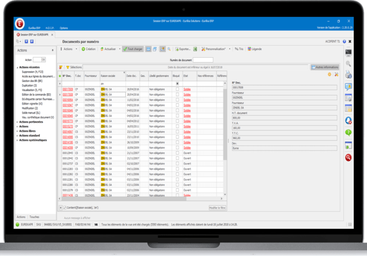
Task: Open document link 00017009
Action: [x=68, y=89]
